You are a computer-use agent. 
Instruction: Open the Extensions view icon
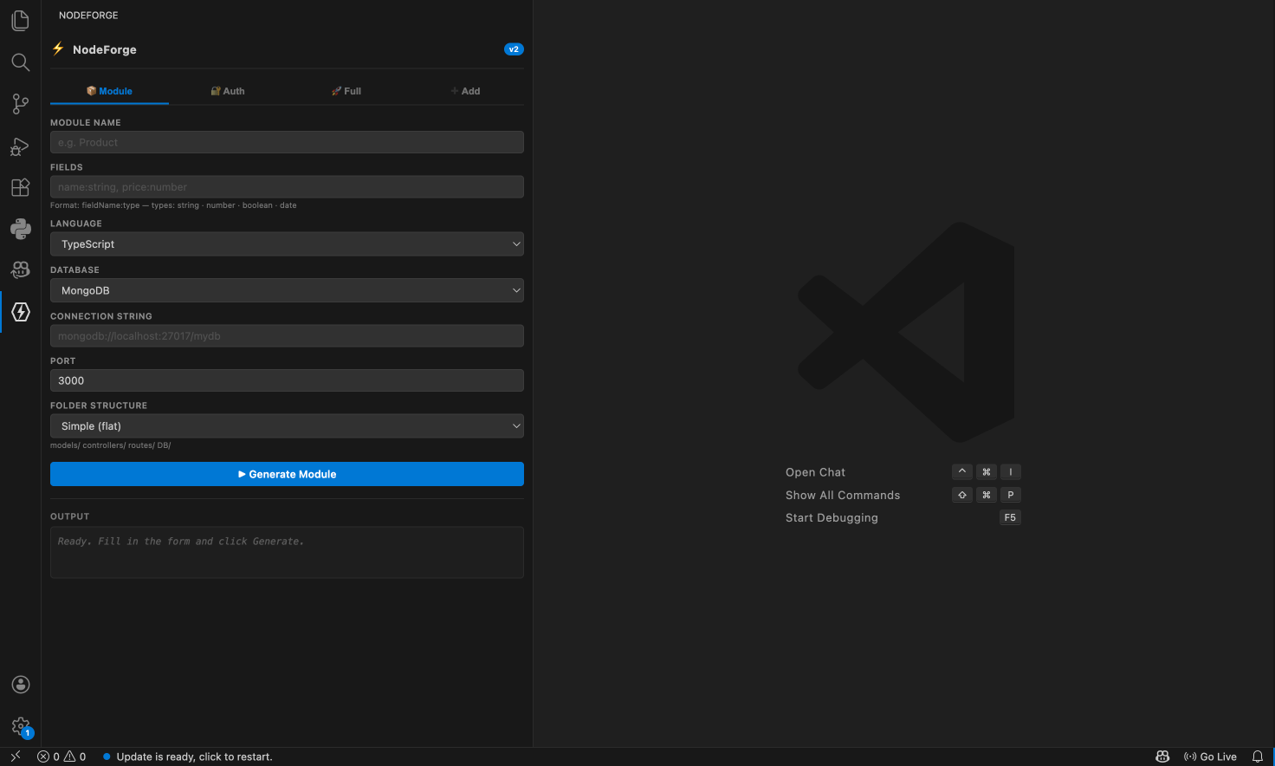[x=21, y=187]
